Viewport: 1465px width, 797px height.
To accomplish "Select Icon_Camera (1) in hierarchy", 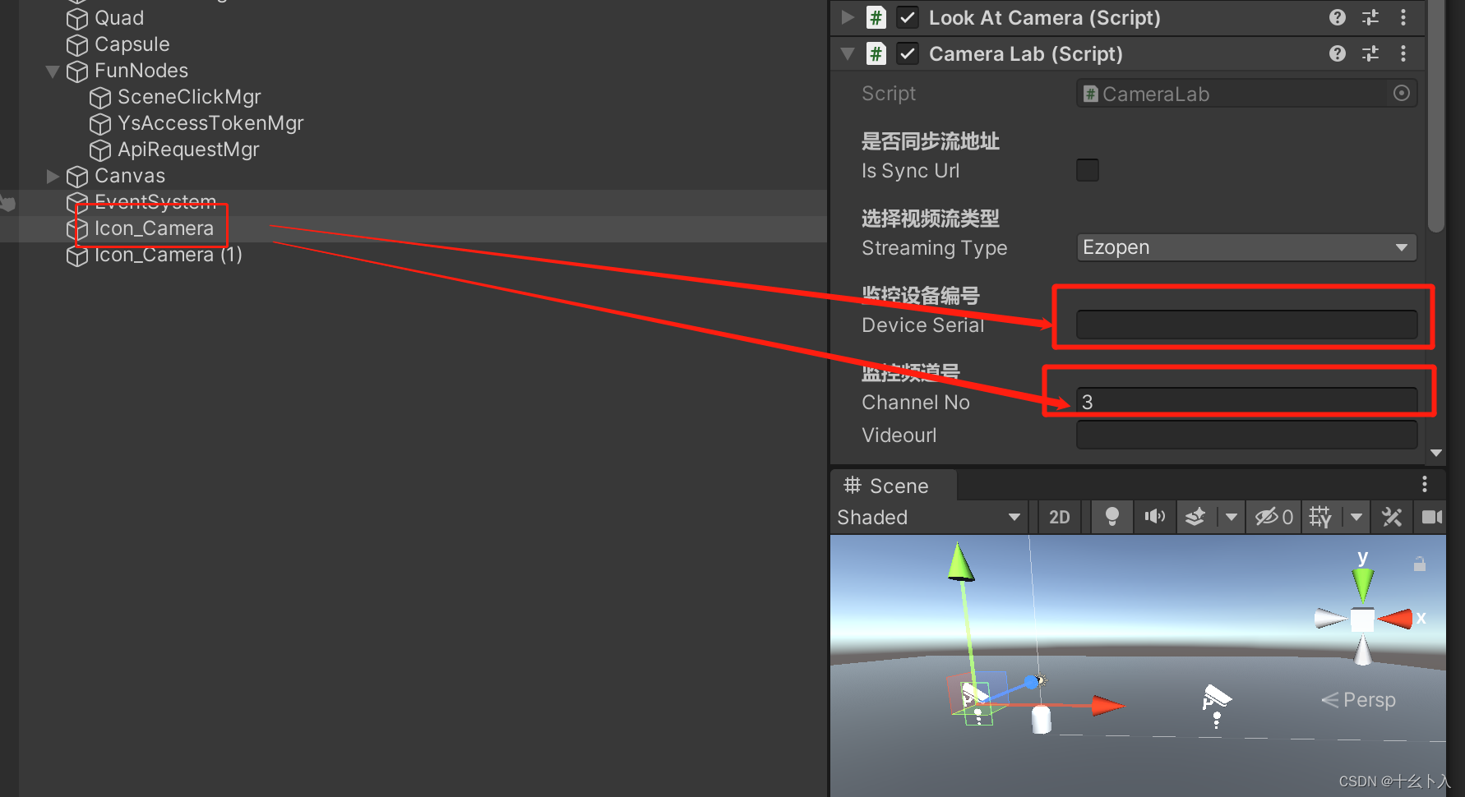I will coord(168,255).
